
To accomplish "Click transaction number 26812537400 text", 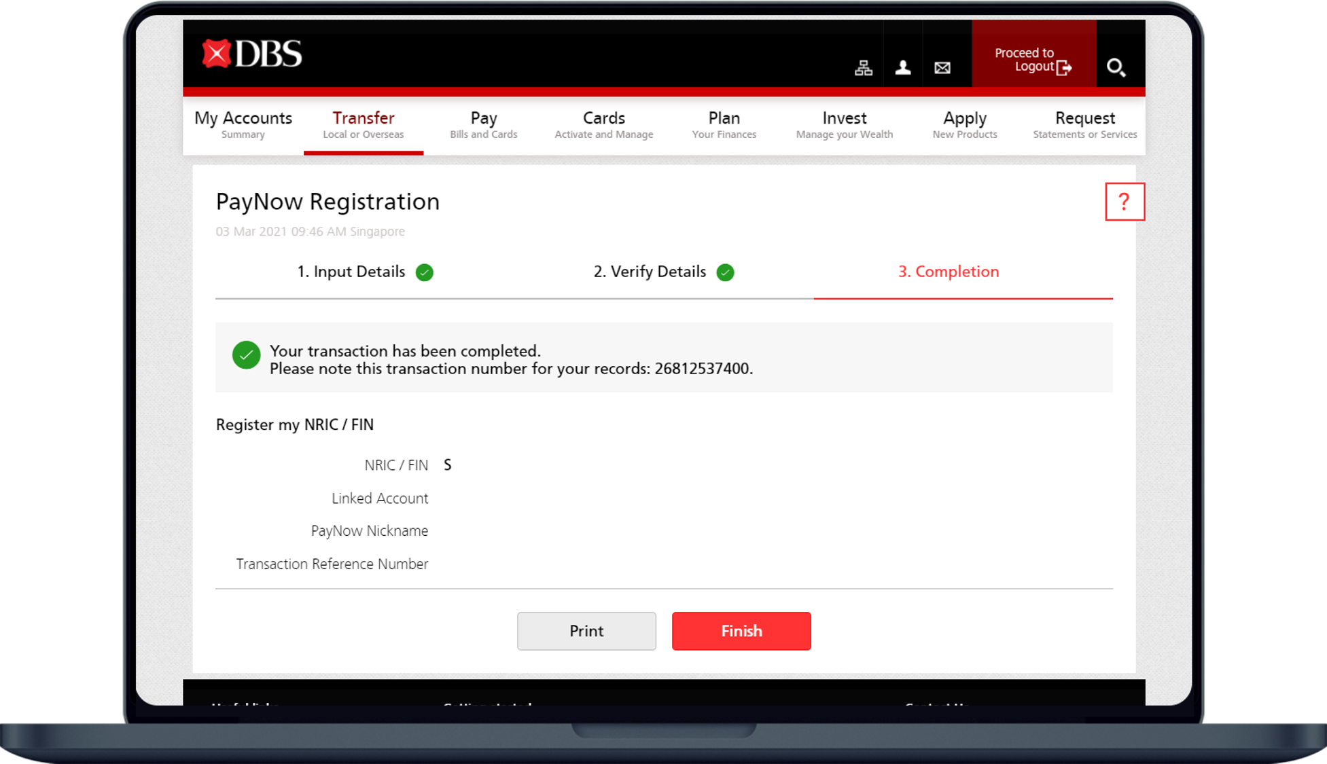I will pyautogui.click(x=702, y=369).
